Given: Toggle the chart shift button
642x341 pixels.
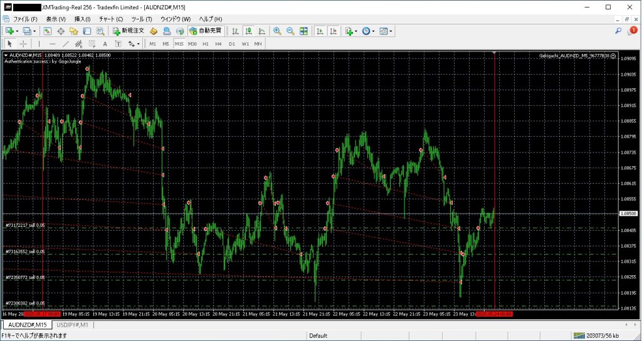Looking at the screenshot, I should click(x=333, y=31).
